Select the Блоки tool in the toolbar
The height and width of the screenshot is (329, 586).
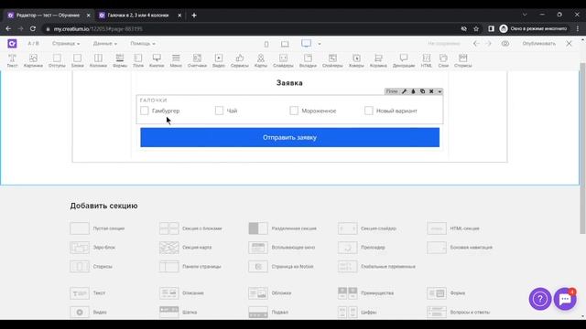(77, 61)
